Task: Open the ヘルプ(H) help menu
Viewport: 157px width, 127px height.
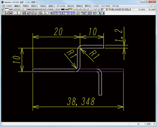Action: point(115,6)
